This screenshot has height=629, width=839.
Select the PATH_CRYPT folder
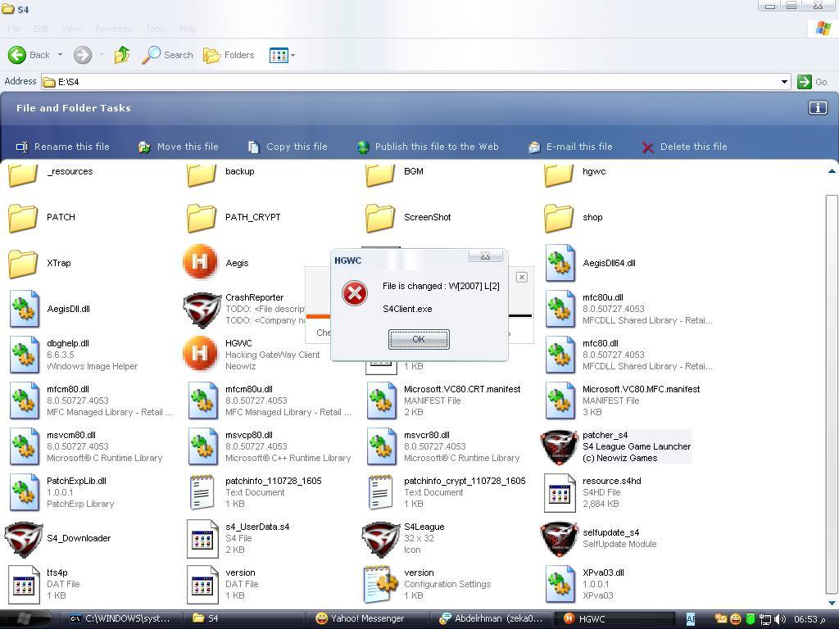tap(234, 218)
